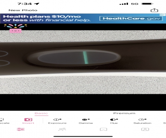The width and height of the screenshot is (166, 138).
Task: Open the HealthCare.gov ad button
Action: [131, 19]
